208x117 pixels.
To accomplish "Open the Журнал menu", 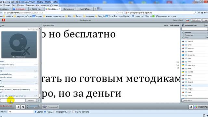I will point(20,5).
